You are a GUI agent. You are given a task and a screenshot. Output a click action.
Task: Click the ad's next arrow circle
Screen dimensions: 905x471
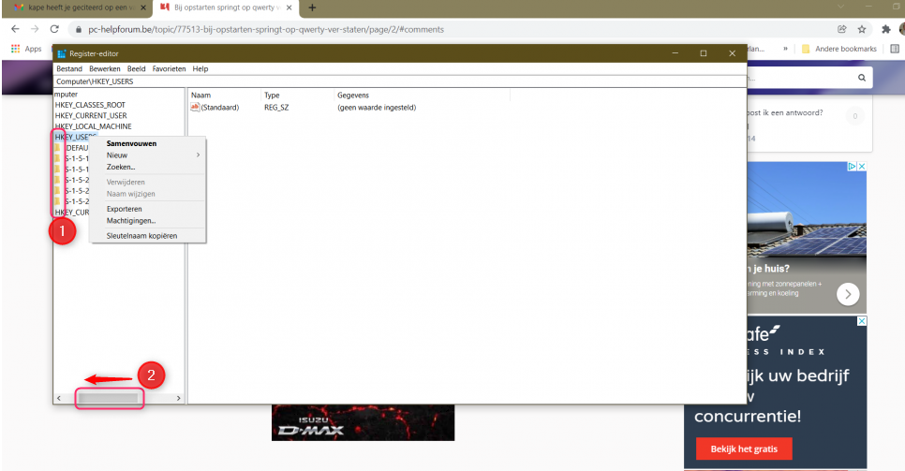click(848, 294)
